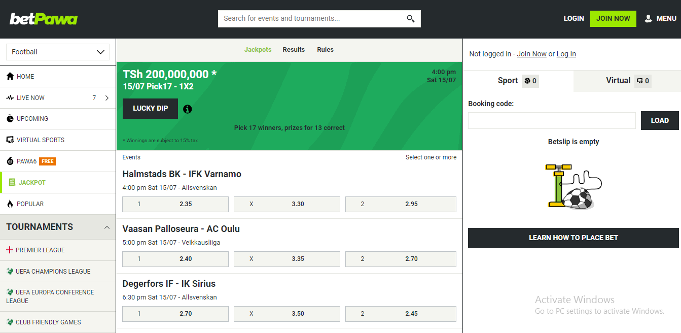Open the Football sport dropdown
681x333 pixels.
click(x=58, y=52)
